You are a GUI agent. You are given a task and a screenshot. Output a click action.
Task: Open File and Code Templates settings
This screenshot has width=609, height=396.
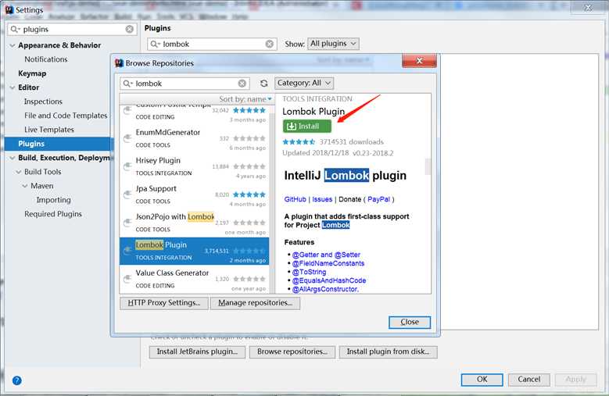click(x=66, y=116)
